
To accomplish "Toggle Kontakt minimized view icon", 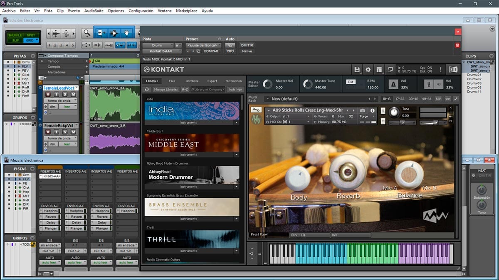I will tap(390, 70).
